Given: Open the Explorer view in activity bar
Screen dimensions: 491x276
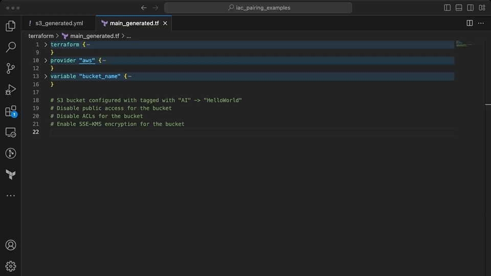Looking at the screenshot, I should pos(10,27).
